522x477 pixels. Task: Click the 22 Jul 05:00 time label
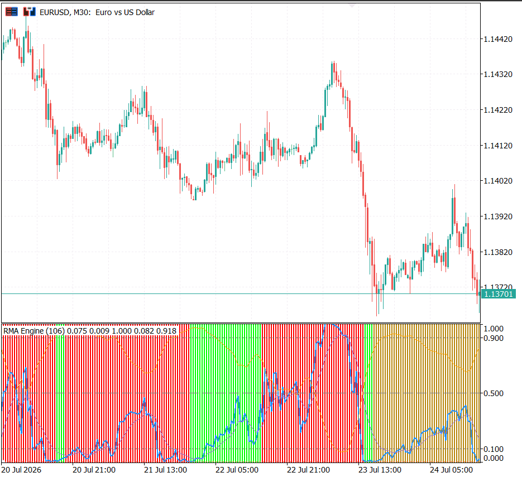[237, 470]
